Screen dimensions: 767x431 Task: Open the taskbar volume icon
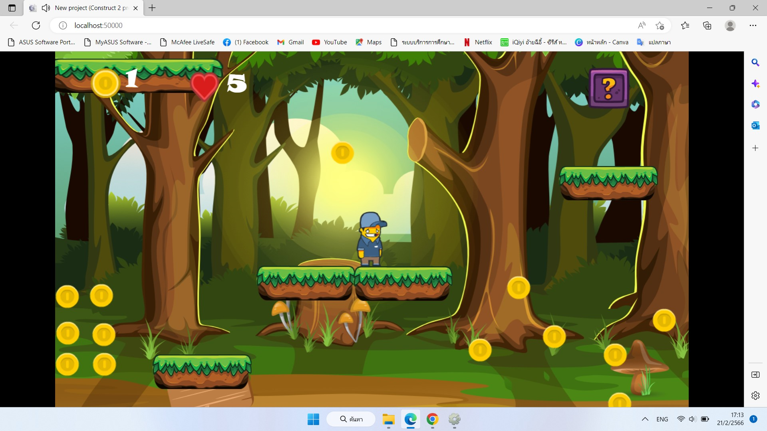pyautogui.click(x=693, y=419)
